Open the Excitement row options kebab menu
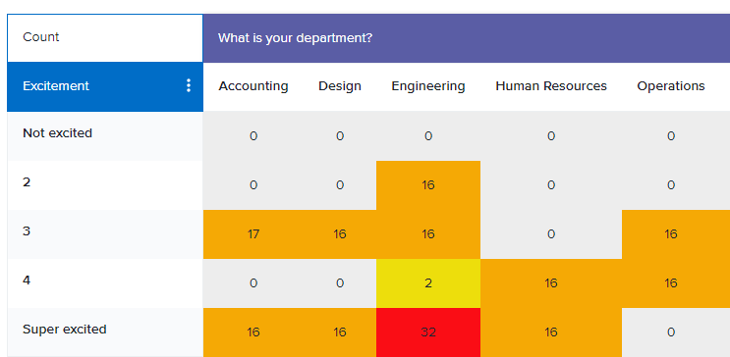Viewport: 730px width, 357px height. 188,85
